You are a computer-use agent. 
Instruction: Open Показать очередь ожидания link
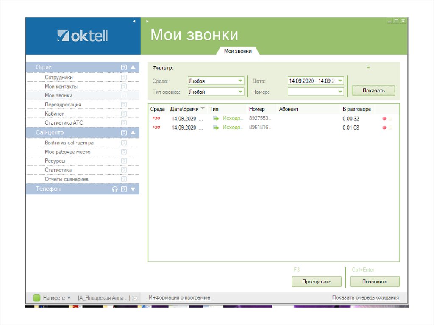point(366,297)
